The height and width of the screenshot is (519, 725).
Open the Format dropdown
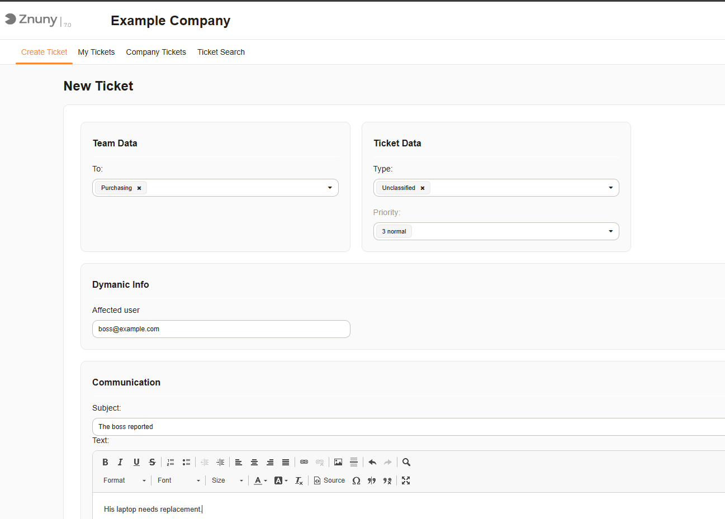[x=124, y=480]
